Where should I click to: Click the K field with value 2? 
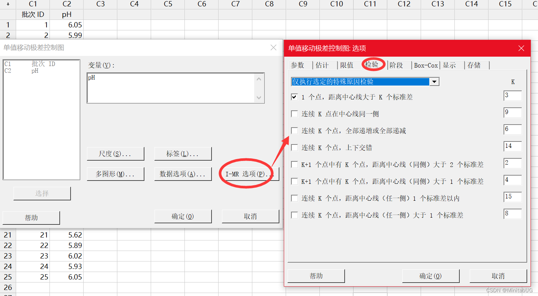(513, 163)
